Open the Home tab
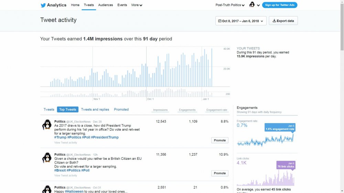 point(75,5)
